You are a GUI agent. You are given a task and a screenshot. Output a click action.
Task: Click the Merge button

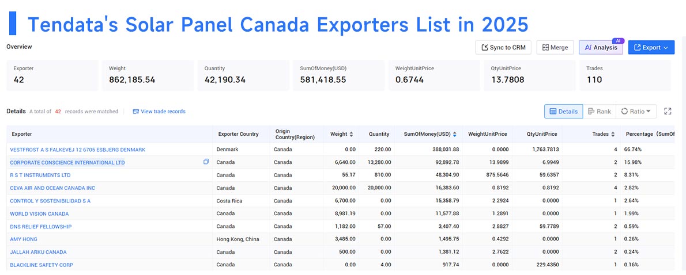tap(555, 48)
